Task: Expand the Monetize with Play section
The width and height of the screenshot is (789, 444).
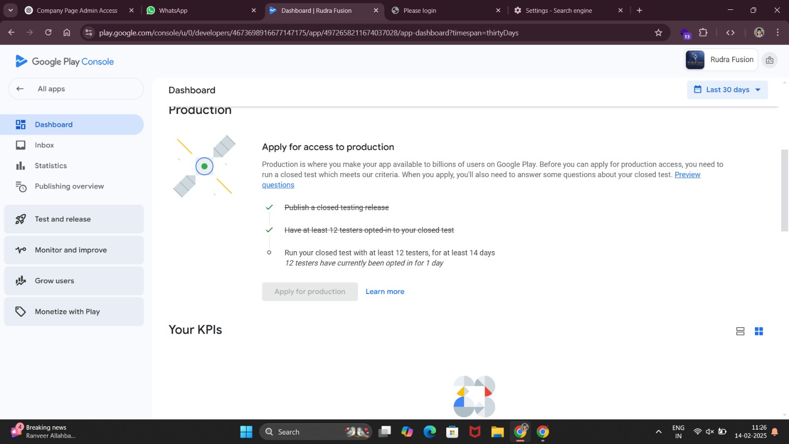Action: (74, 311)
